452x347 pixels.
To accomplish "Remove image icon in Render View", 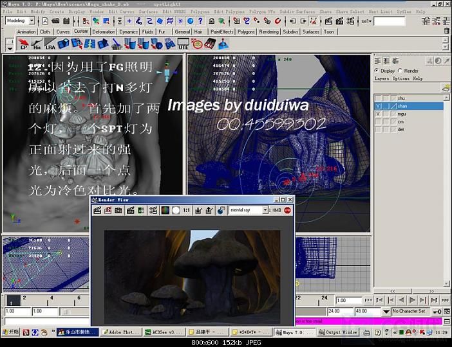I will (x=209, y=210).
